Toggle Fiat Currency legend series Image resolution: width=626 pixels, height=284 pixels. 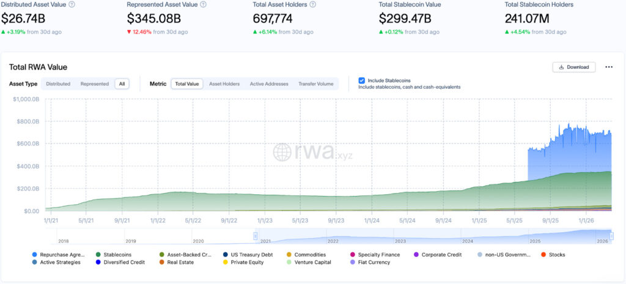(370, 262)
